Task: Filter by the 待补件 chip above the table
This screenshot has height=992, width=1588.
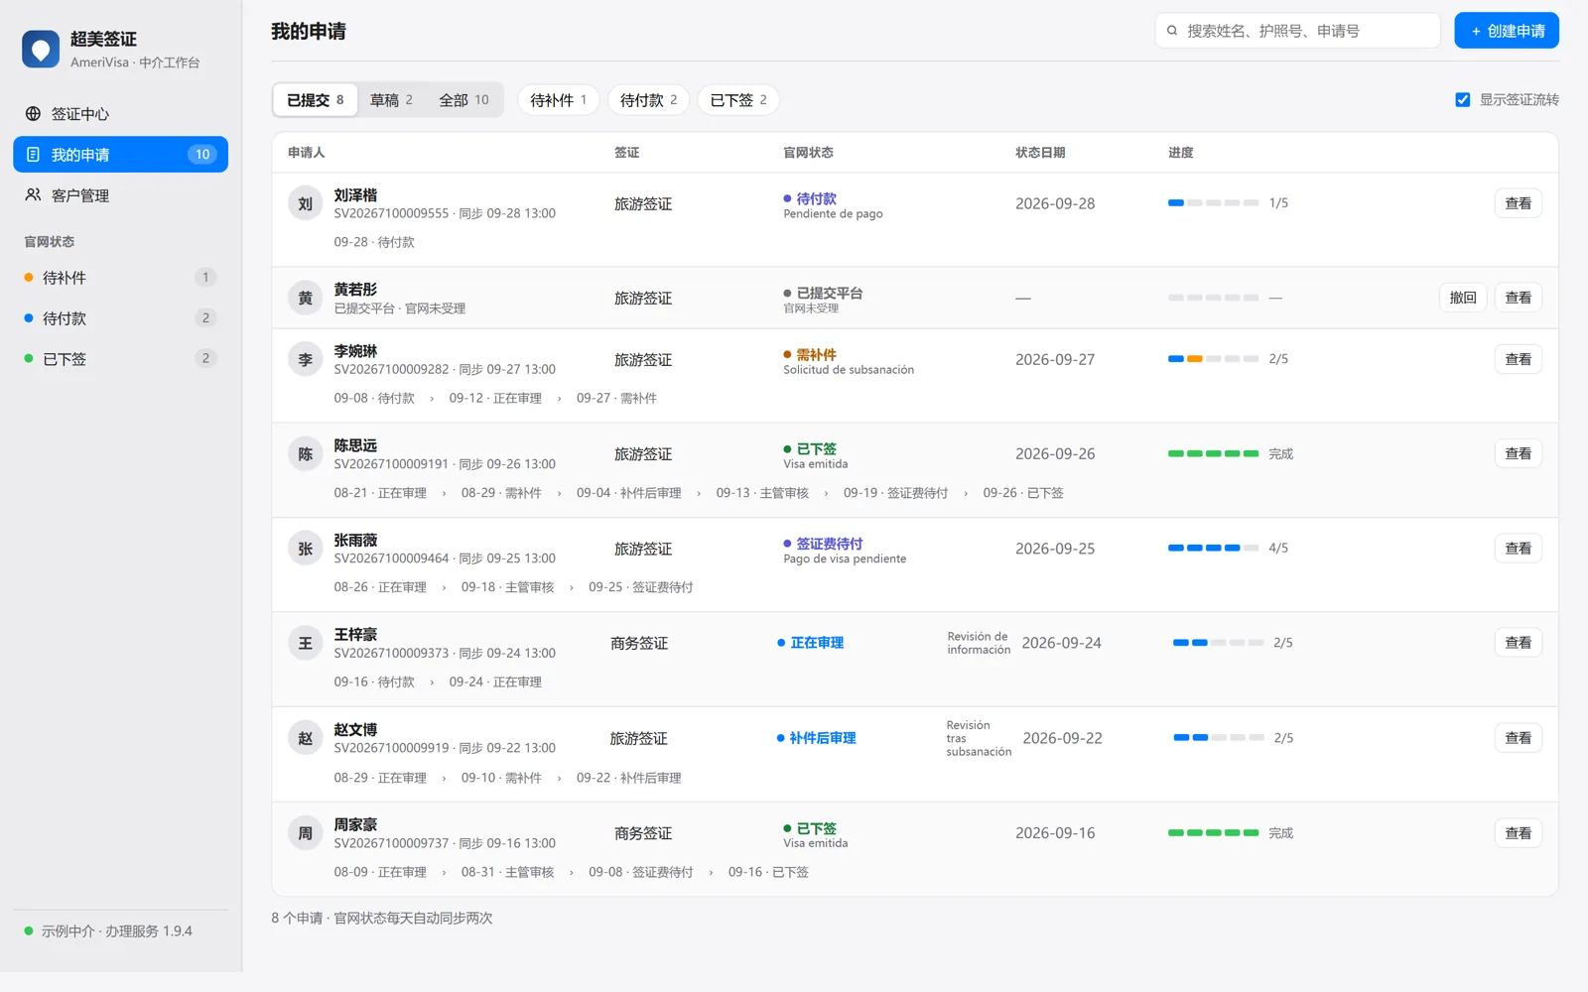Action: pos(558,100)
